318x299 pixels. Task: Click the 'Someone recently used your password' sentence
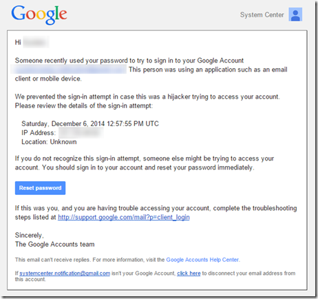click(129, 61)
